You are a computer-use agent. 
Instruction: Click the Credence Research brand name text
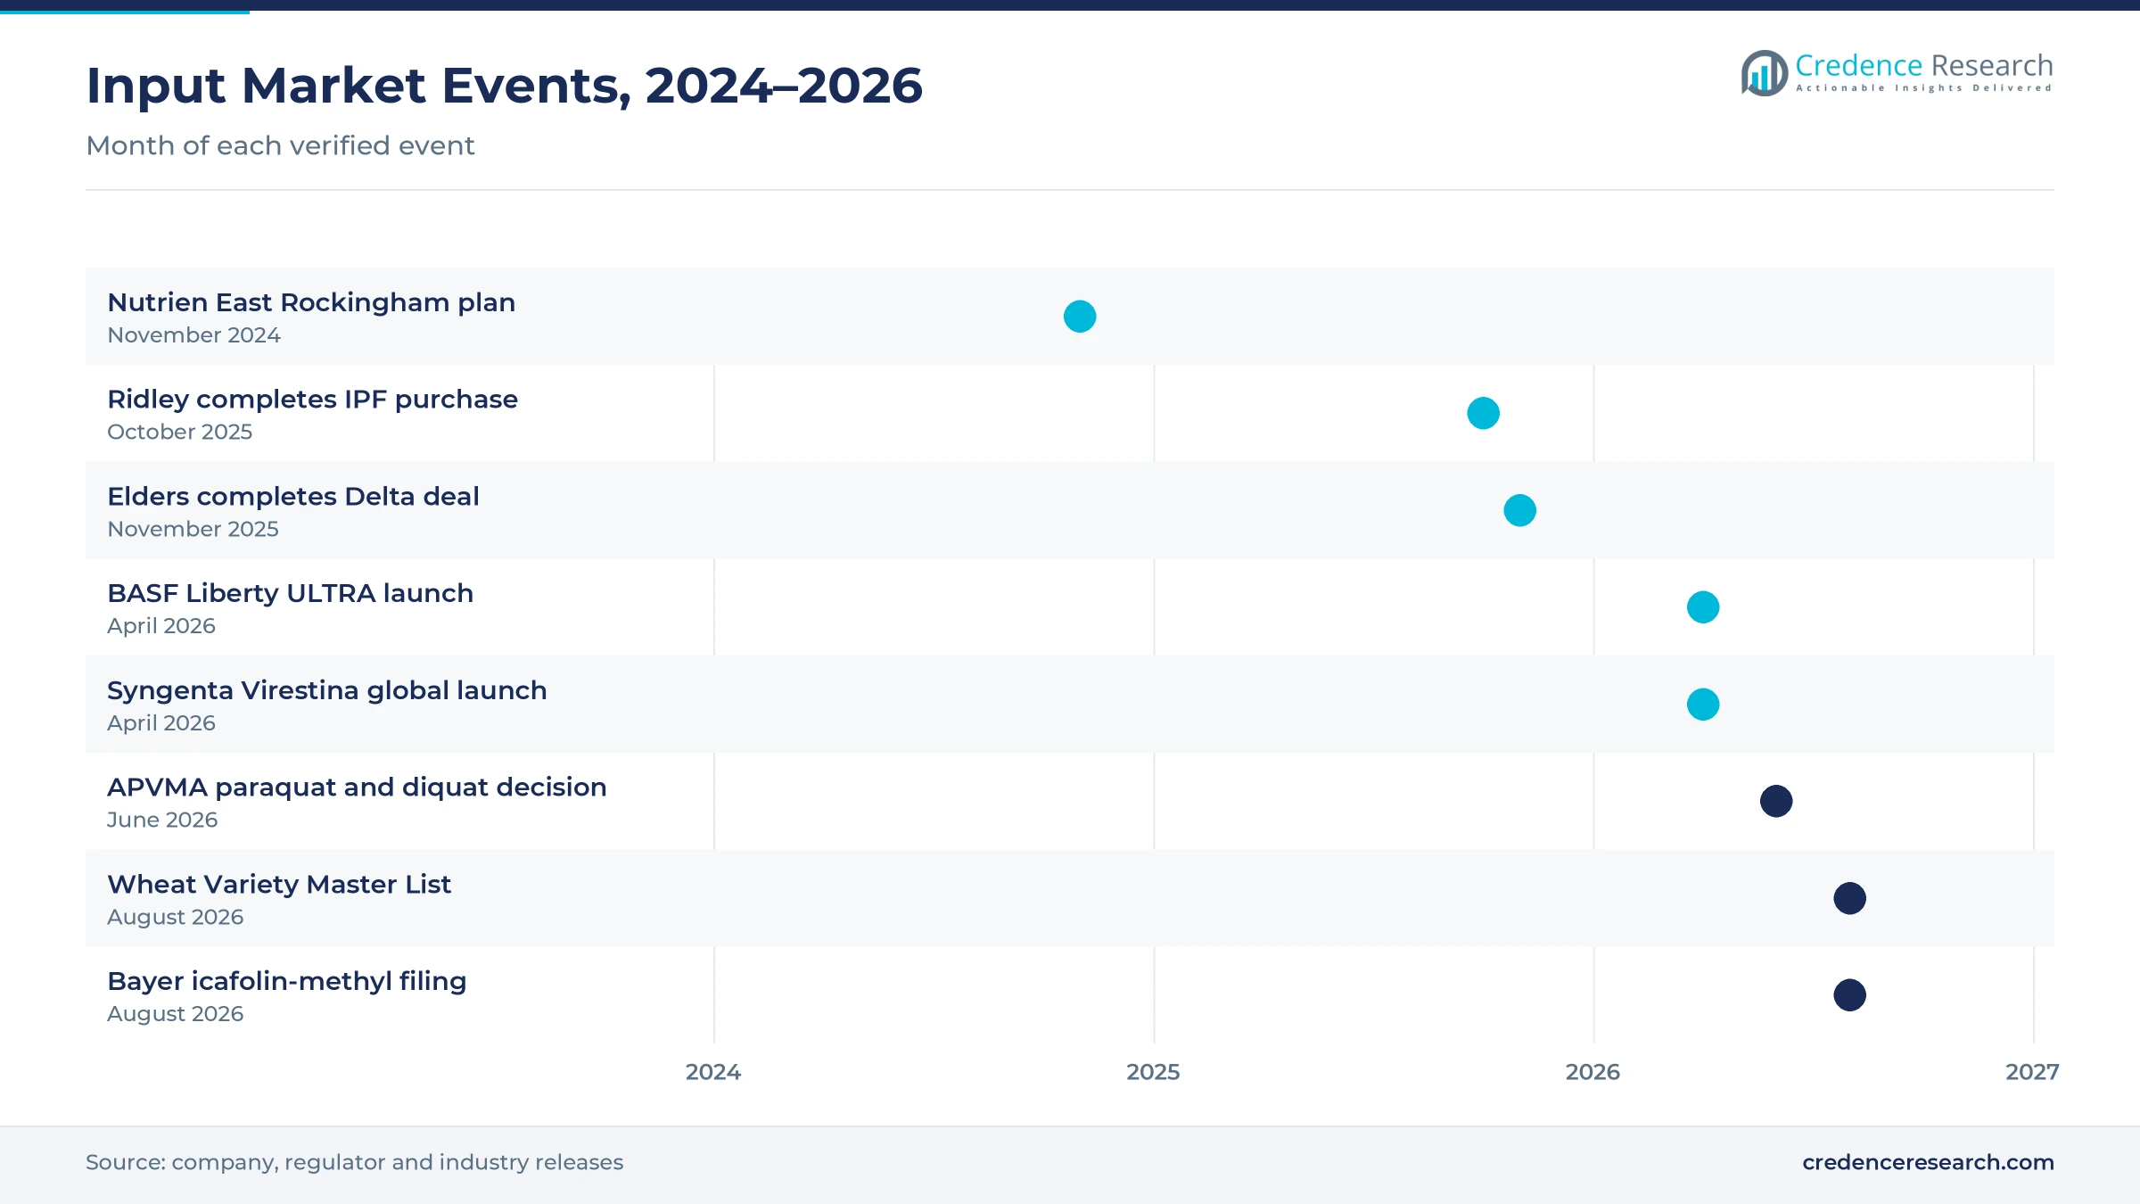[x=1923, y=65]
